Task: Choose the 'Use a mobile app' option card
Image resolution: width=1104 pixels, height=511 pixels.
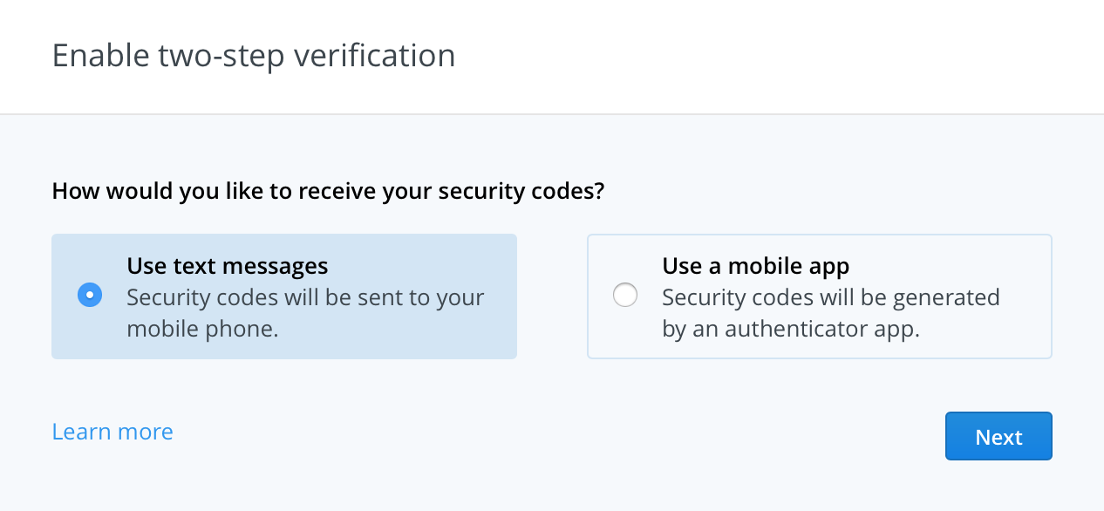Action: coord(820,296)
